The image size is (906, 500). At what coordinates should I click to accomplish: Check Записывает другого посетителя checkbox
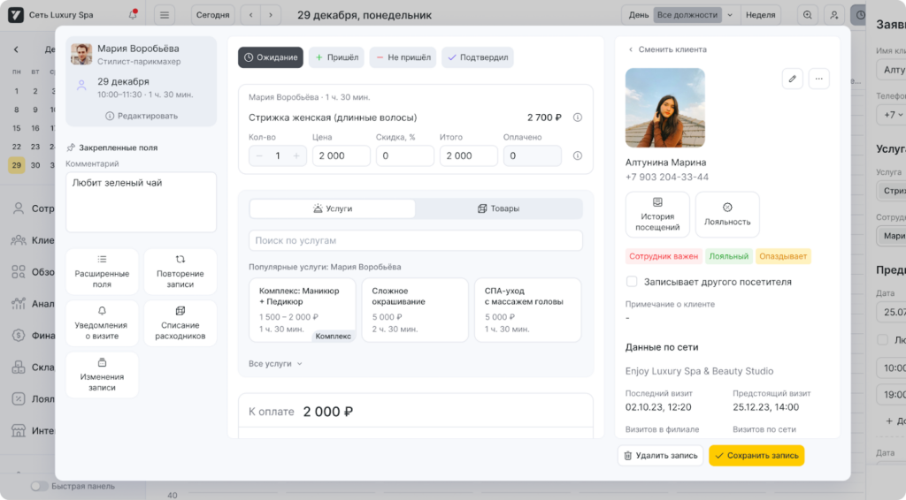[x=632, y=282]
